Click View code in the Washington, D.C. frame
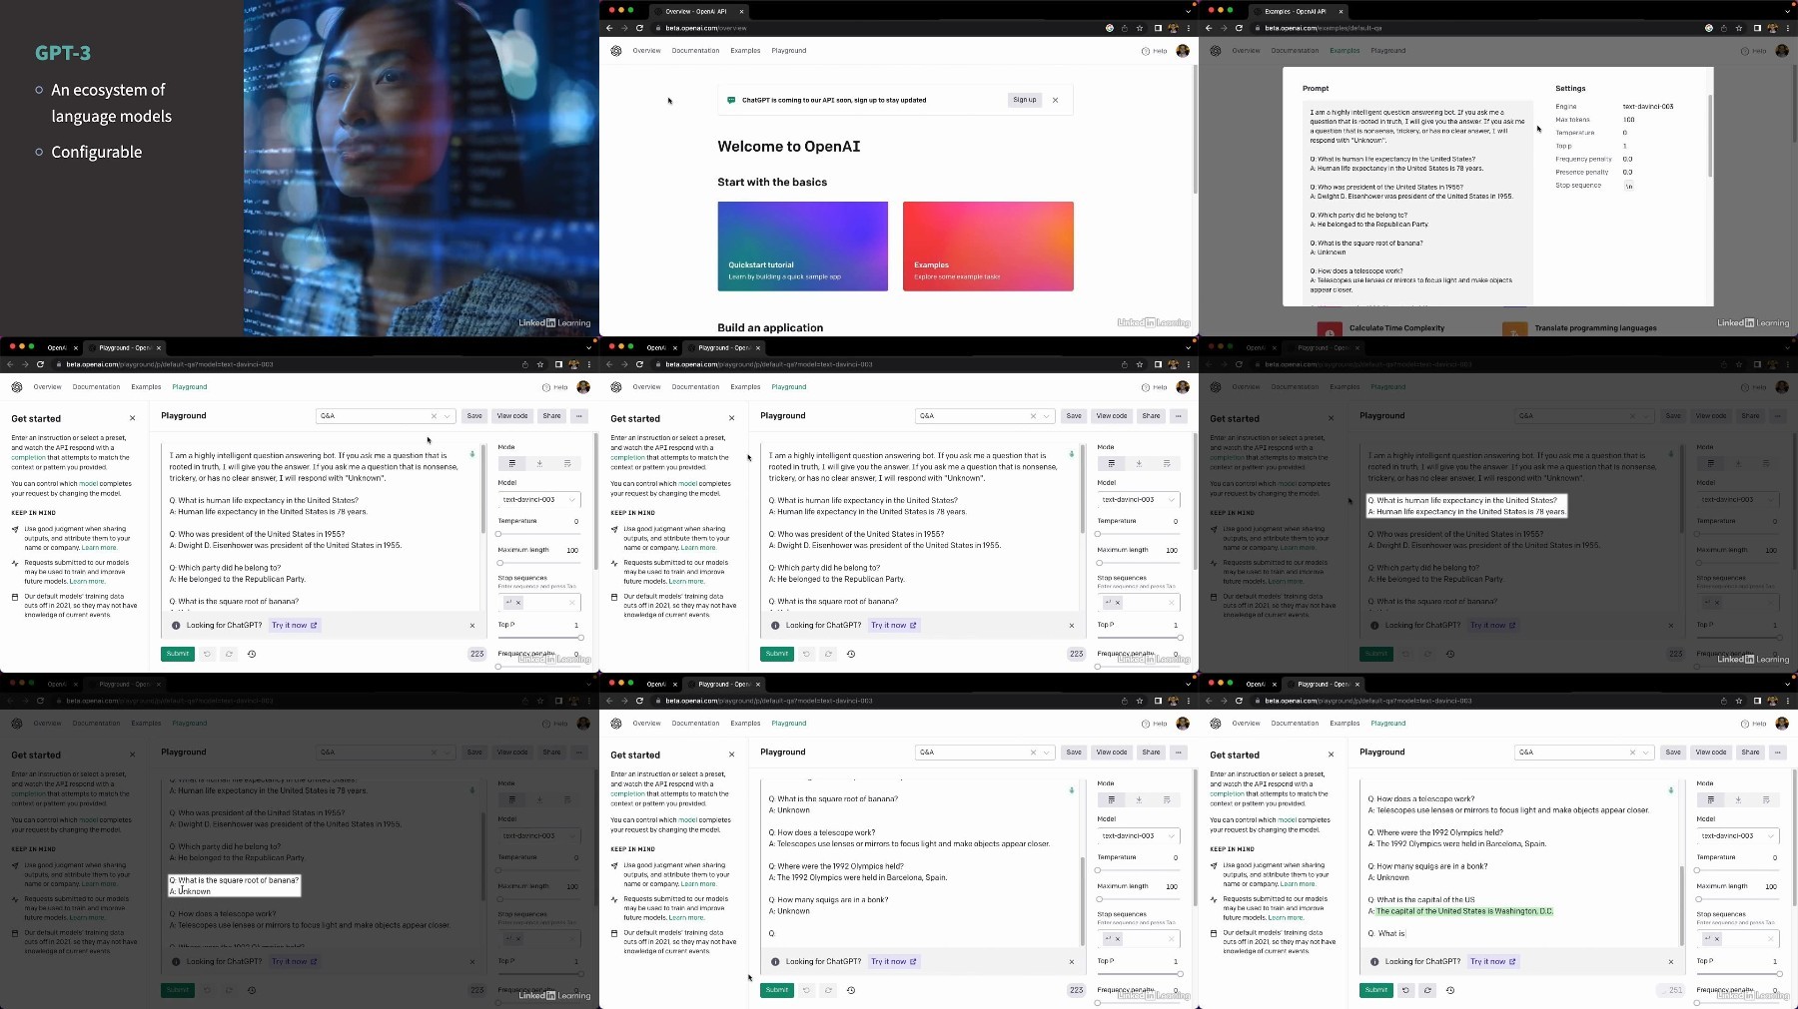The width and height of the screenshot is (1798, 1009). point(1710,753)
